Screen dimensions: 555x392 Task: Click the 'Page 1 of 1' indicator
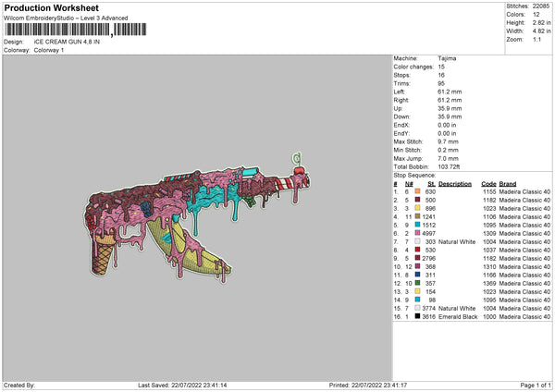pos(536,385)
